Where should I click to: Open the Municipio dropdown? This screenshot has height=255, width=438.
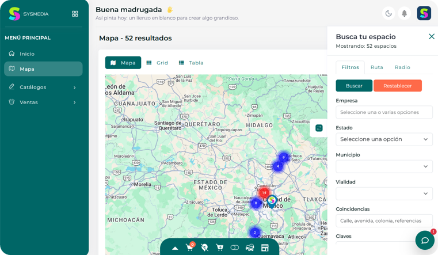(x=384, y=166)
